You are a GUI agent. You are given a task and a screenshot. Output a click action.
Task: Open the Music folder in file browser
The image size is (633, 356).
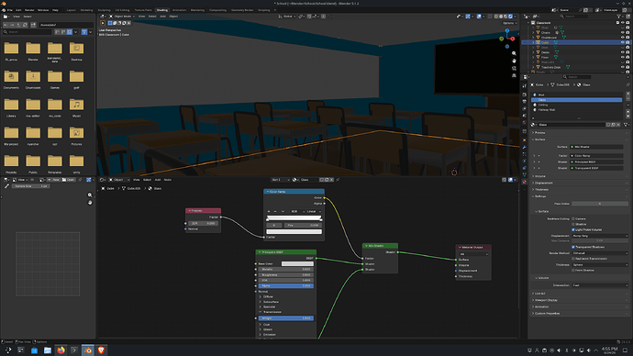tap(76, 105)
